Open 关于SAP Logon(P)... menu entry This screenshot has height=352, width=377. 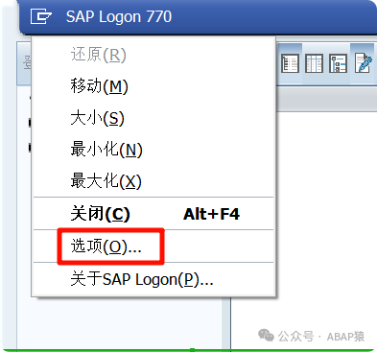tap(153, 279)
